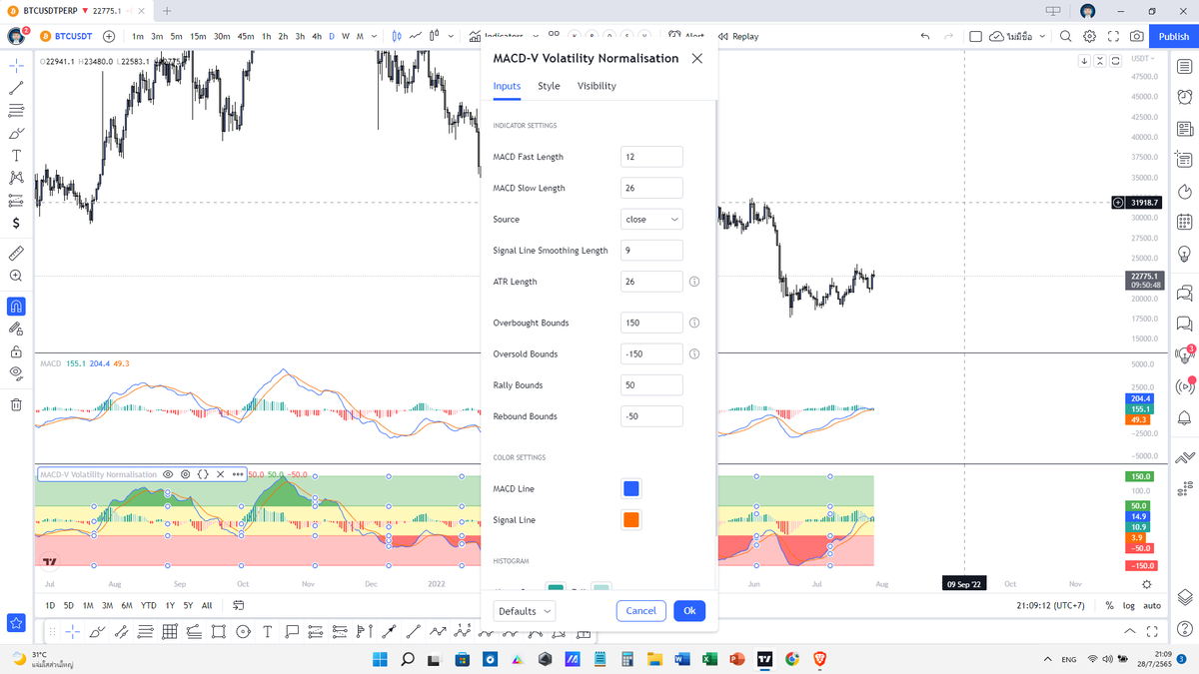Open the ideas lightbulb in right sidebar

(1184, 253)
